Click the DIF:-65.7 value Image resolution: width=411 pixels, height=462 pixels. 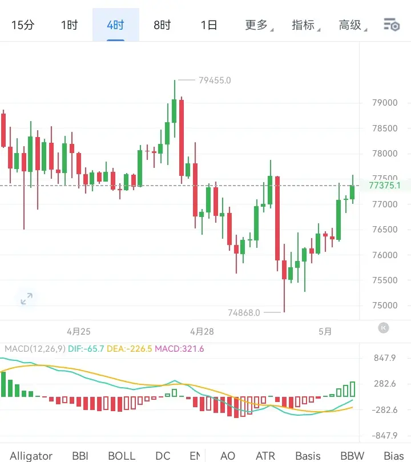coord(86,349)
